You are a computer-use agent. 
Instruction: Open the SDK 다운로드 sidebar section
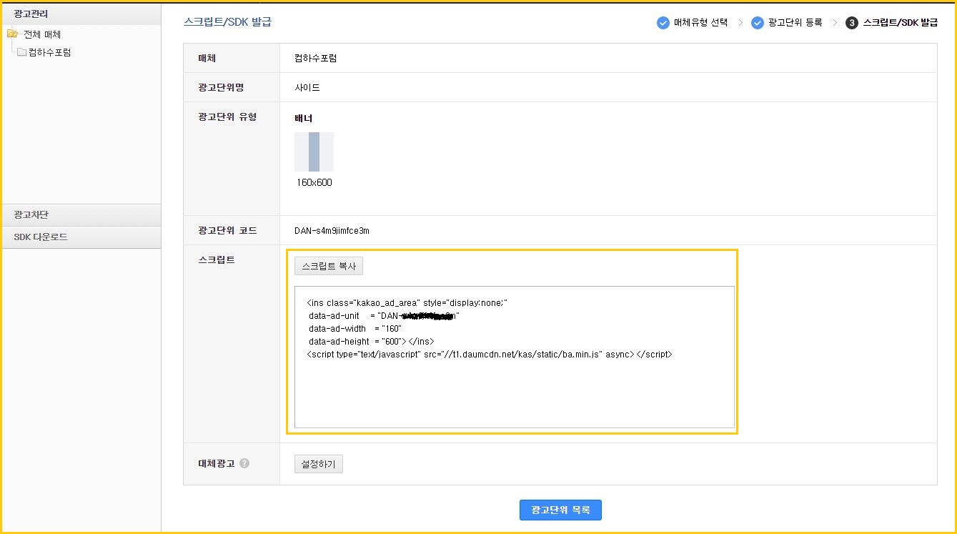point(81,237)
